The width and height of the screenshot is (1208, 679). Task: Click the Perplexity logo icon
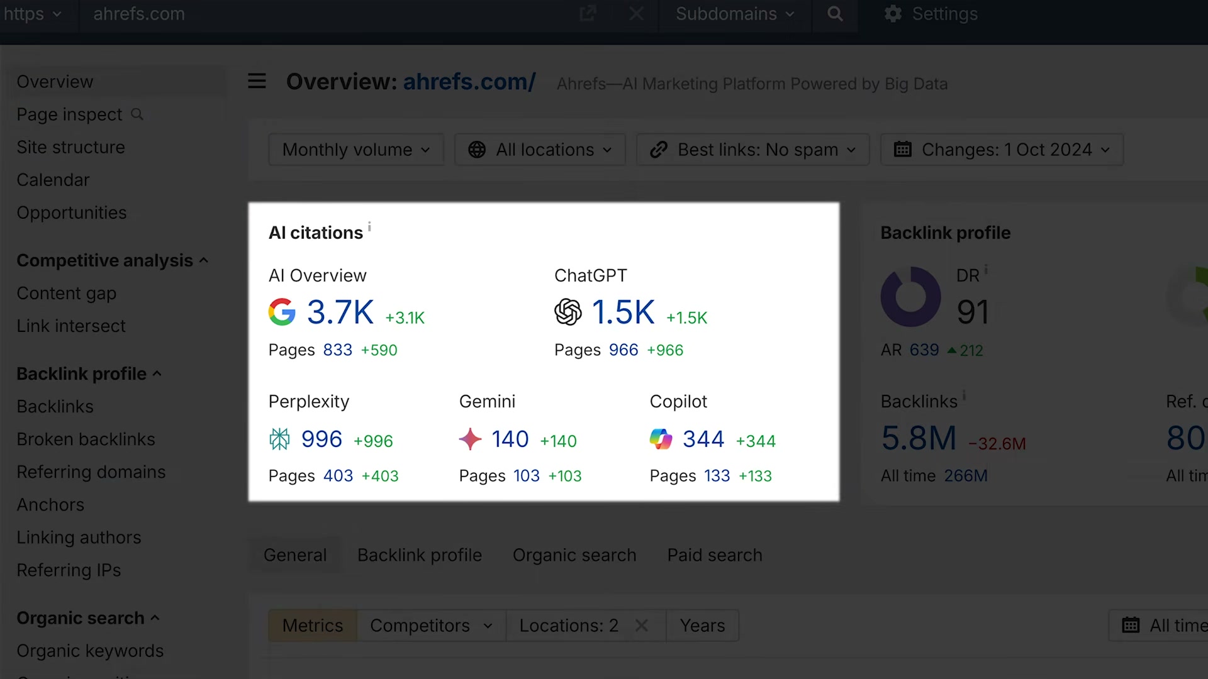coord(279,439)
